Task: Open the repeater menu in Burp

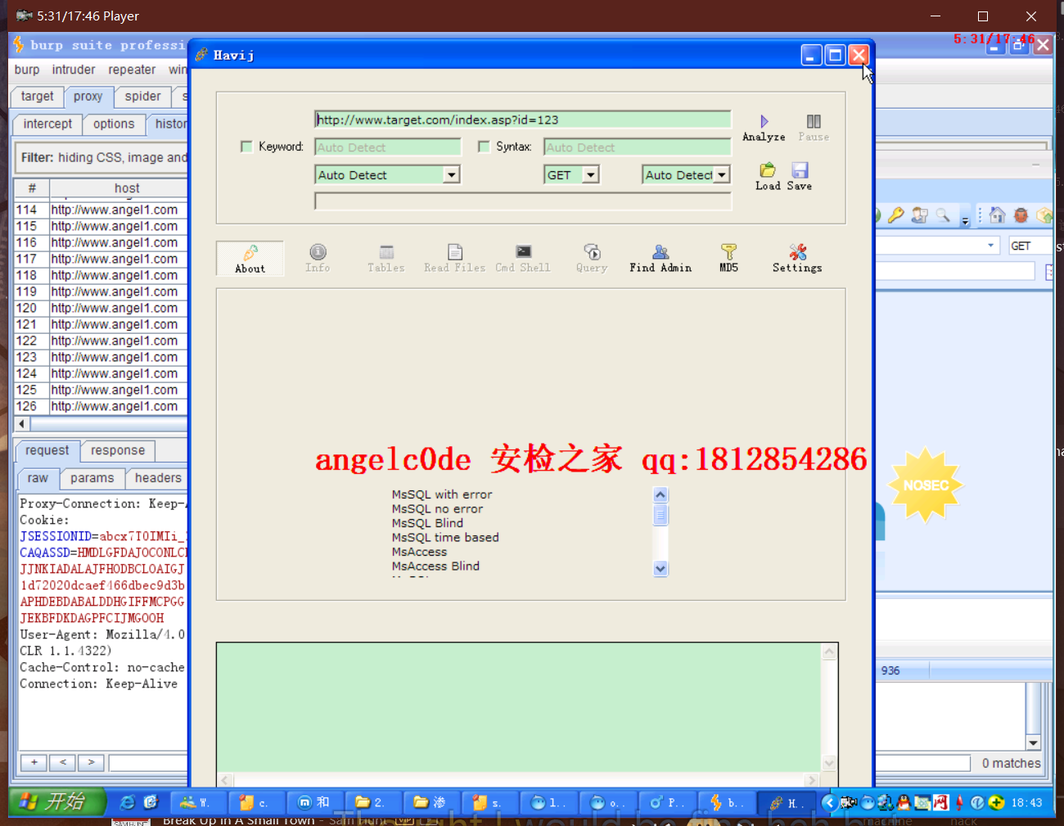Action: pos(132,70)
